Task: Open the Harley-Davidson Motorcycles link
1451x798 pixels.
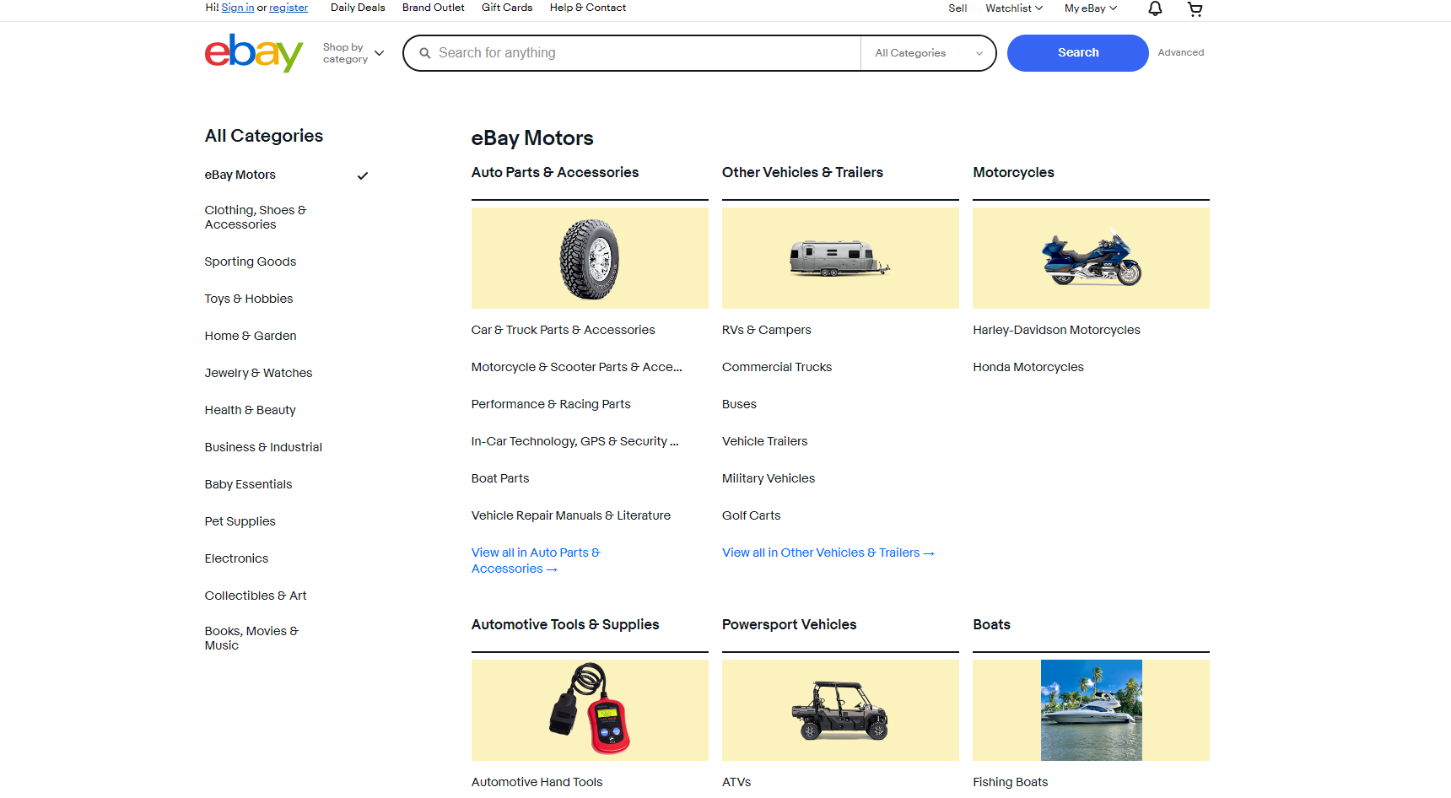Action: (1056, 330)
